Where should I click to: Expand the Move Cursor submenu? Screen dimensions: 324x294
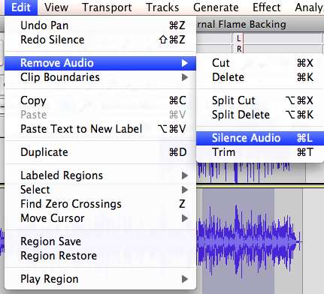click(x=100, y=218)
